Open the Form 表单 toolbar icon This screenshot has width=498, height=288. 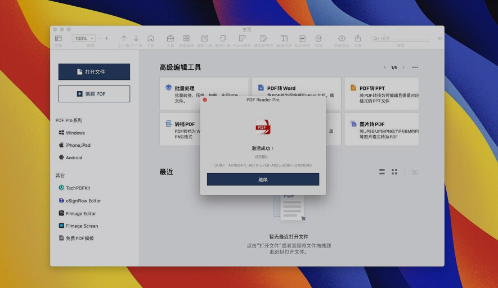tap(242, 38)
